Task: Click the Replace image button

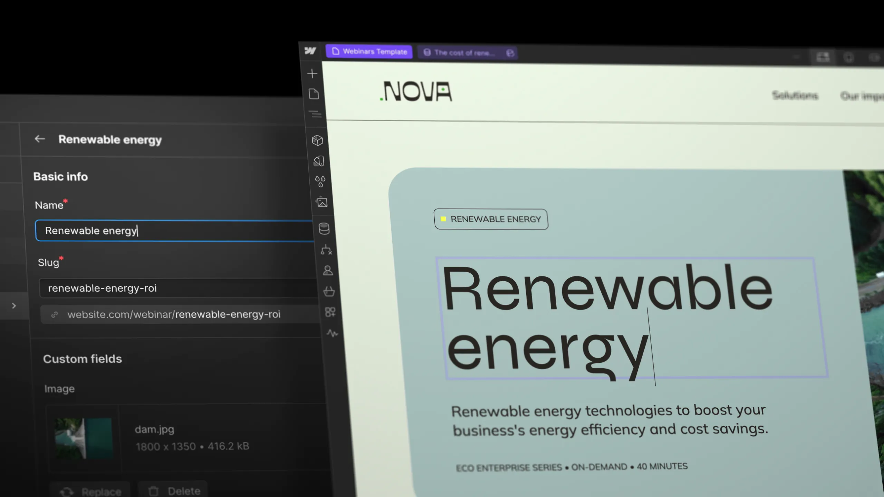Action: tap(90, 491)
